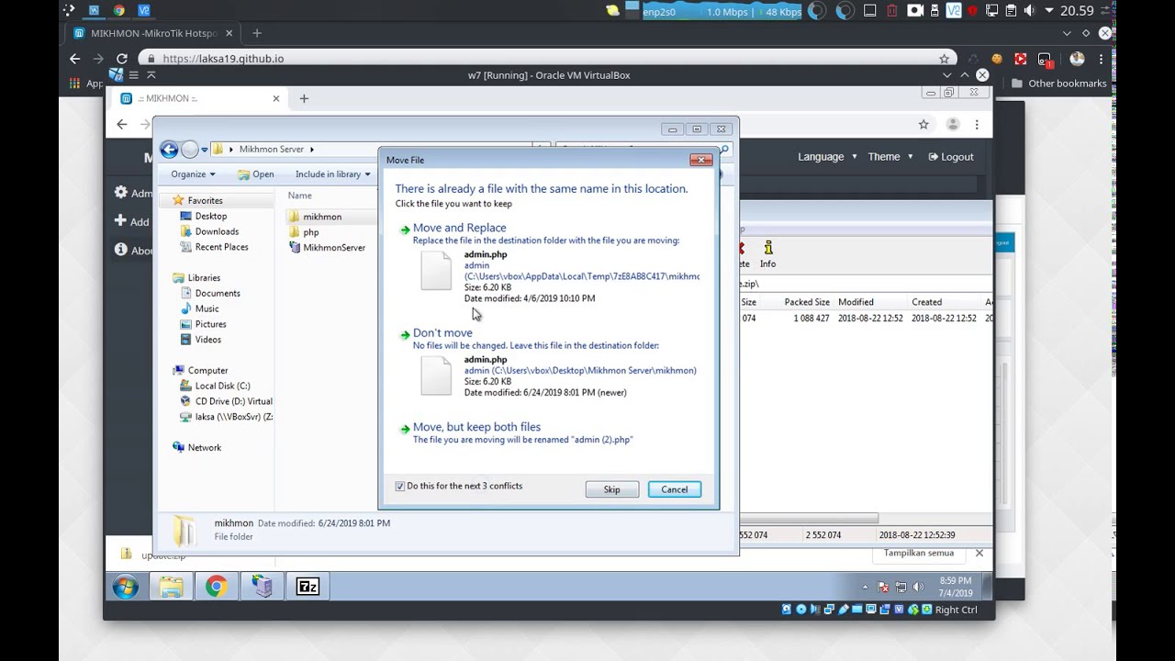The height and width of the screenshot is (661, 1175).
Task: Click the Packed Size column header in 7-Zip
Action: pyautogui.click(x=807, y=302)
